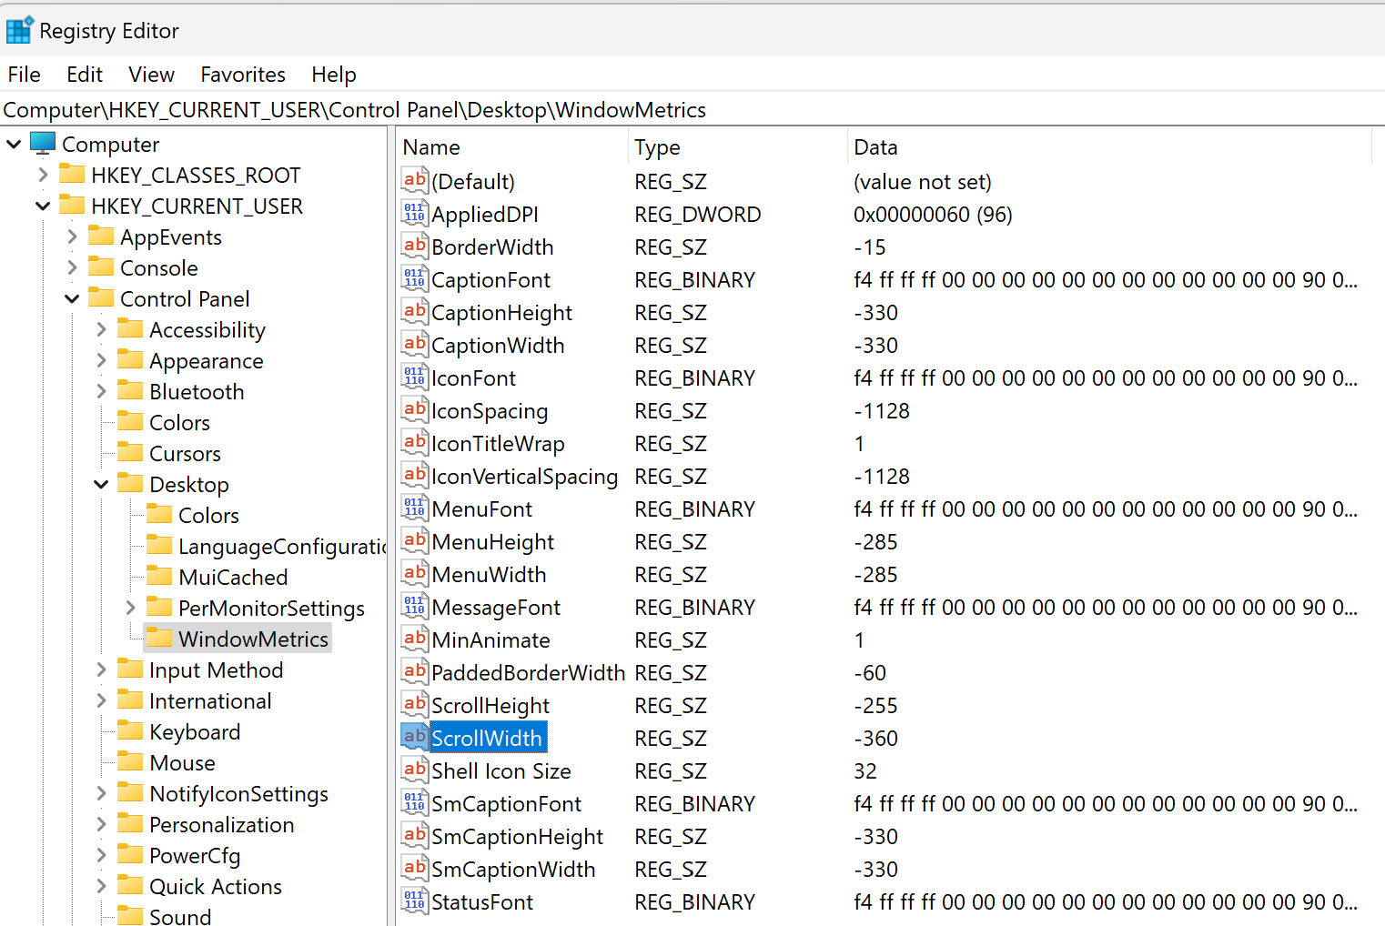Click the binary icon beside StatusFont
Image resolution: width=1385 pixels, height=926 pixels.
[x=414, y=901]
